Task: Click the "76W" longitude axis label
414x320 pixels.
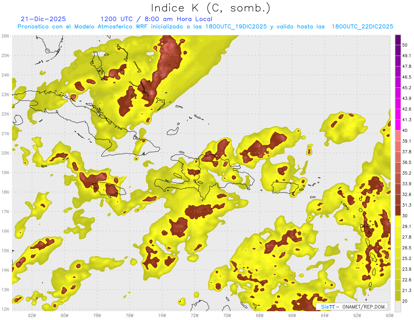Action: pos(130,315)
